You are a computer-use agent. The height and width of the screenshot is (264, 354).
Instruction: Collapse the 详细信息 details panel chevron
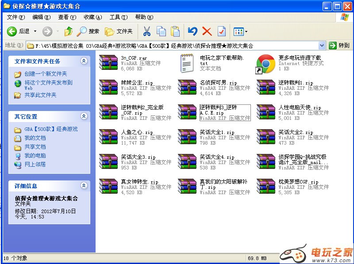pyautogui.click(x=84, y=186)
